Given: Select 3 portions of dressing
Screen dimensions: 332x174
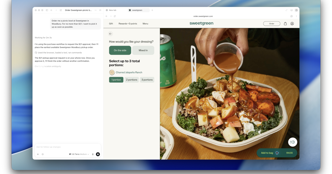Looking at the screenshot, I should pos(147,80).
